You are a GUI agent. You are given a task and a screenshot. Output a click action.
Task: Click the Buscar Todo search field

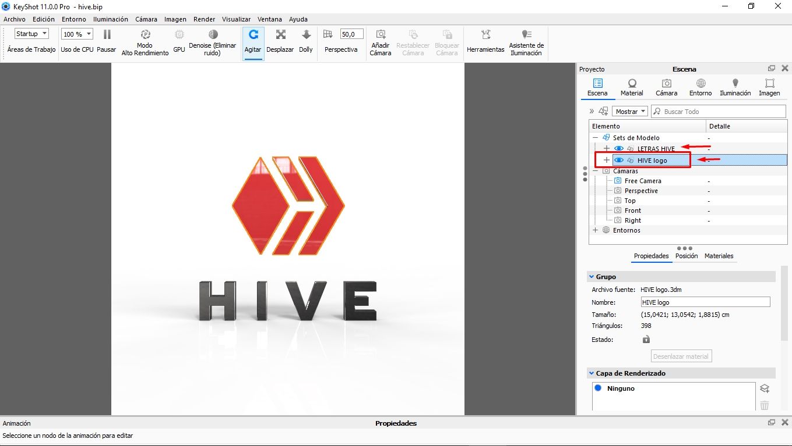pyautogui.click(x=719, y=111)
